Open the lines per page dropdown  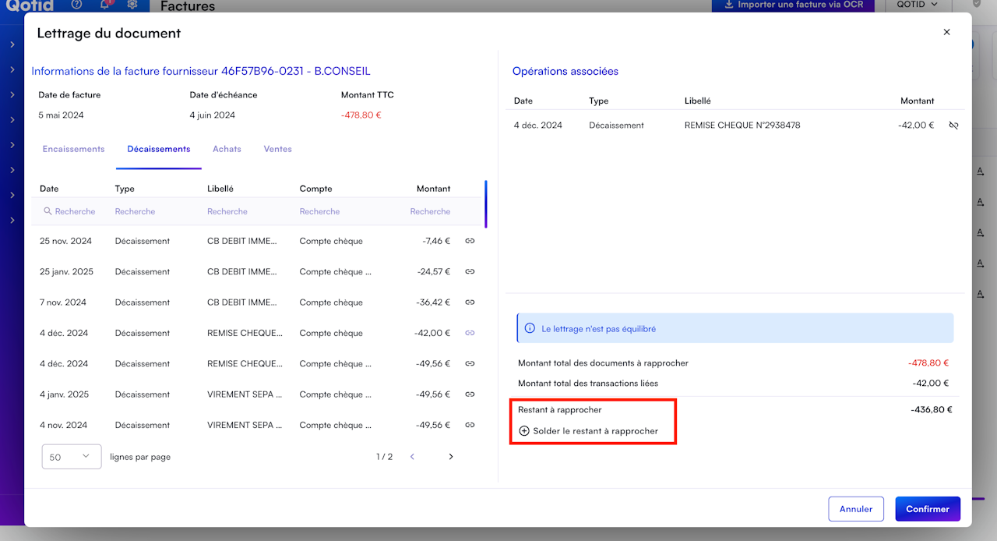pyautogui.click(x=72, y=457)
